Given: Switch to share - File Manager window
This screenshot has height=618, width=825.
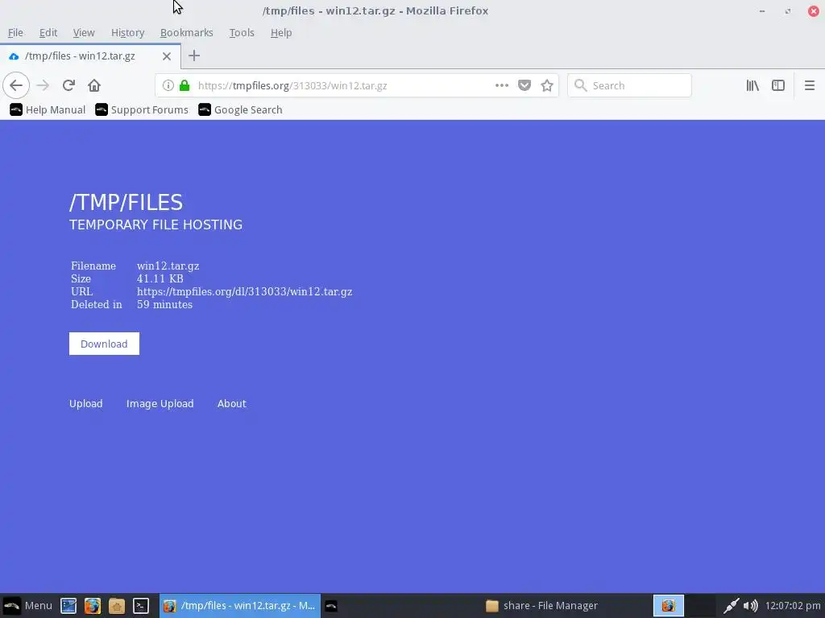Looking at the screenshot, I should 542,606.
